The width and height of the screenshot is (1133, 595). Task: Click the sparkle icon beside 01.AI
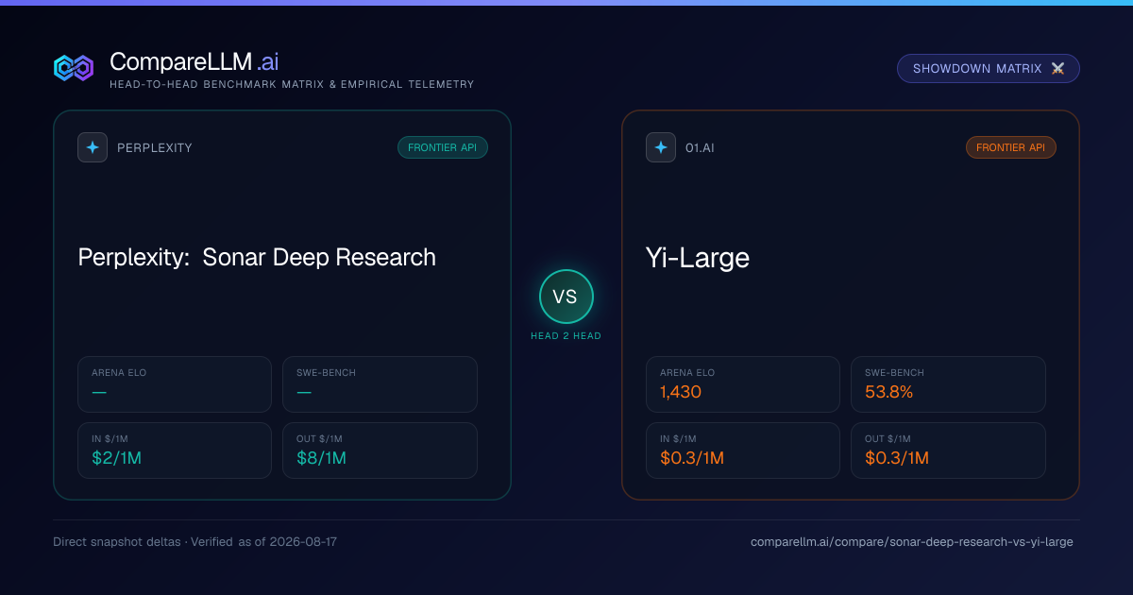(x=661, y=147)
